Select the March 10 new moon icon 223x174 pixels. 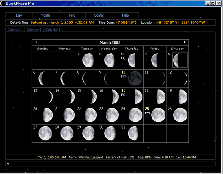click(x=135, y=78)
